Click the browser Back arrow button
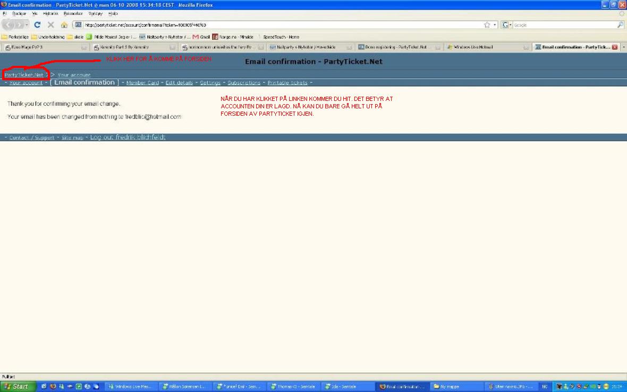This screenshot has height=392, width=627. 8,25
